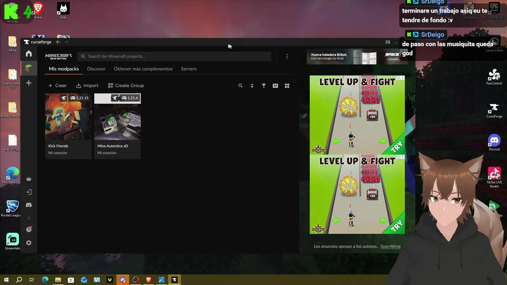Add a game with the plus sidebar icon
This screenshot has width=507, height=285.
(29, 83)
